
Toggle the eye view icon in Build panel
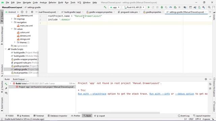(x=6, y=93)
